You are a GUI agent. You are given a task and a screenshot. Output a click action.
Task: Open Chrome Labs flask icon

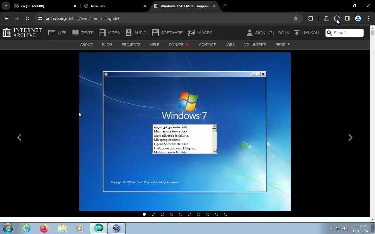[x=326, y=18]
